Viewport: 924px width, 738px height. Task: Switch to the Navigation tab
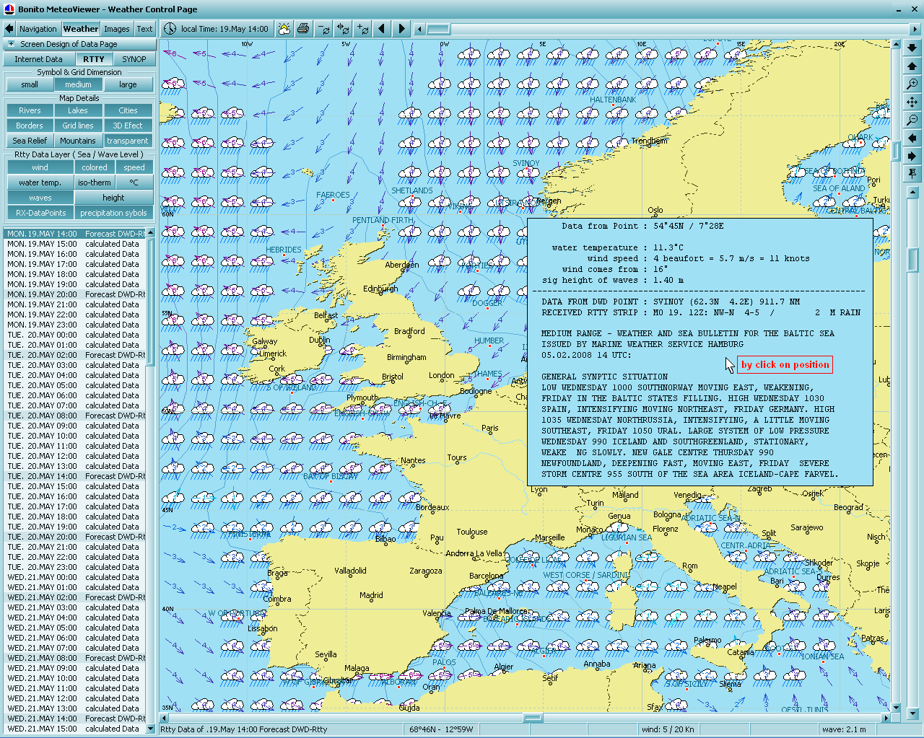(38, 29)
